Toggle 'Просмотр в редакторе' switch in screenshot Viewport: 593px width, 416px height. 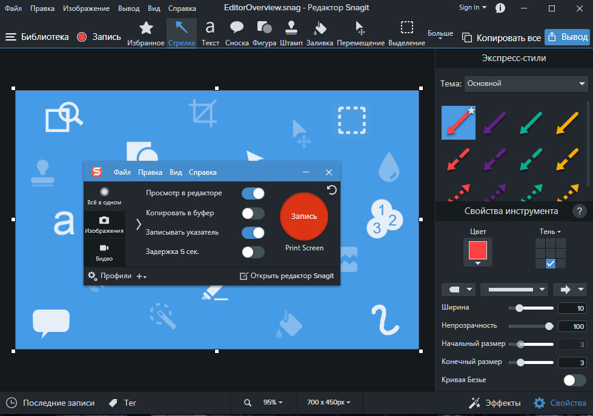(x=253, y=193)
